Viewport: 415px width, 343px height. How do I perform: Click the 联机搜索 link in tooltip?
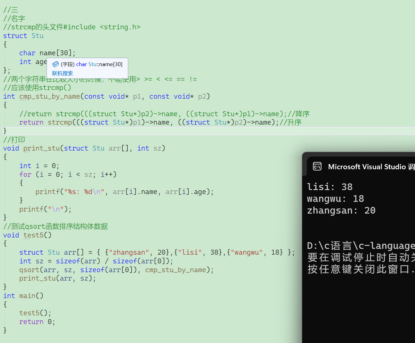tap(62, 73)
